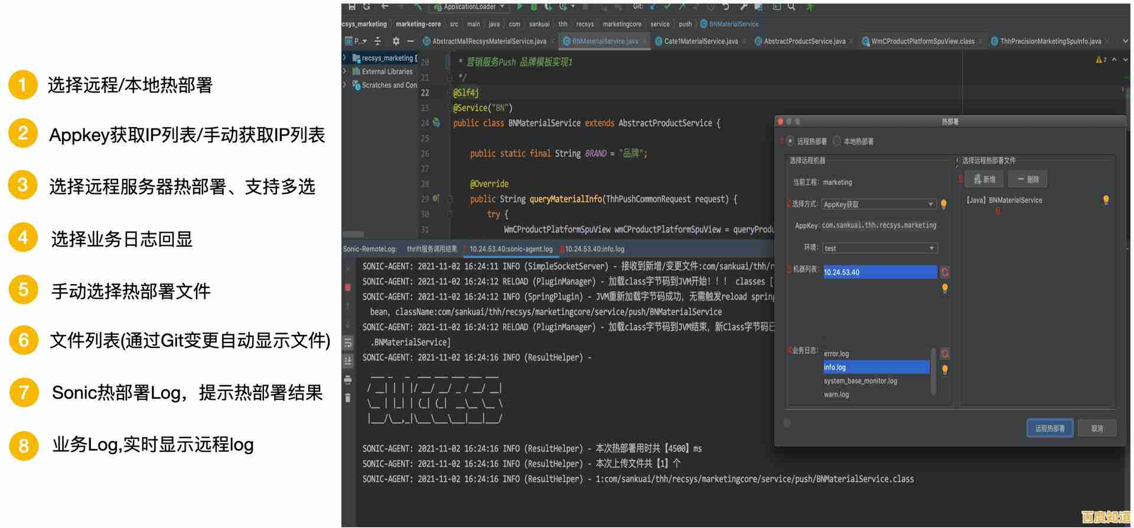Click marketing-core breadcrumb
Screen dimensions: 1134x528
(418, 24)
